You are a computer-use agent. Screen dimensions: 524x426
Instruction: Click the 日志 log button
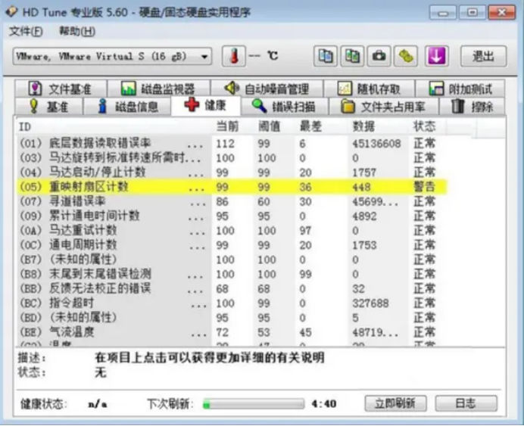pyautogui.click(x=466, y=403)
